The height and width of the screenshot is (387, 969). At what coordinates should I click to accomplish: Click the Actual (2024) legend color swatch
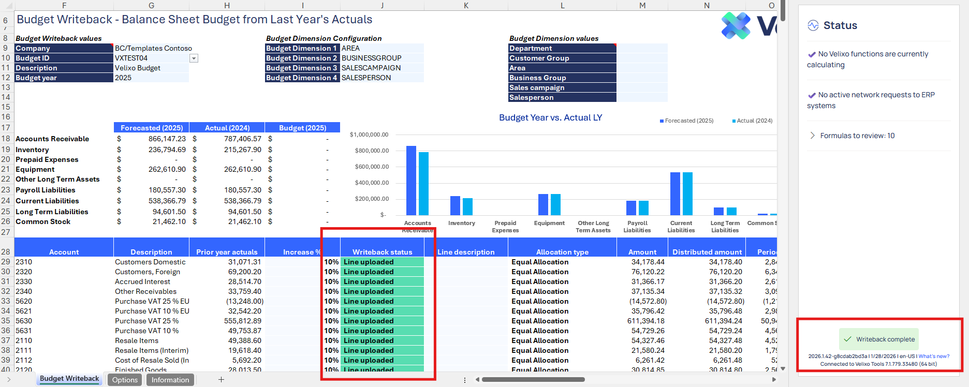pyautogui.click(x=734, y=121)
